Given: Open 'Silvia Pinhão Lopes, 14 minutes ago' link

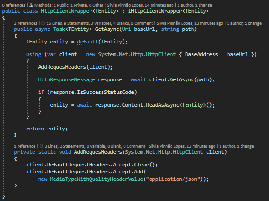Looking at the screenshot, I should 140,5.
